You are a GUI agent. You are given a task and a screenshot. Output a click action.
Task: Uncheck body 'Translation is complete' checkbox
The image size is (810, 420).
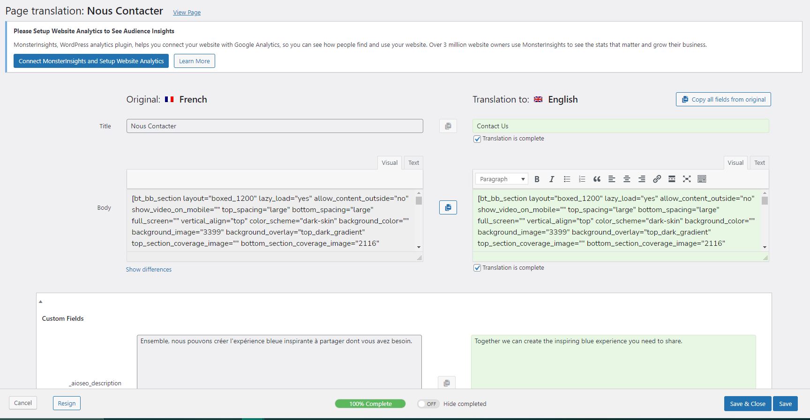(477, 268)
